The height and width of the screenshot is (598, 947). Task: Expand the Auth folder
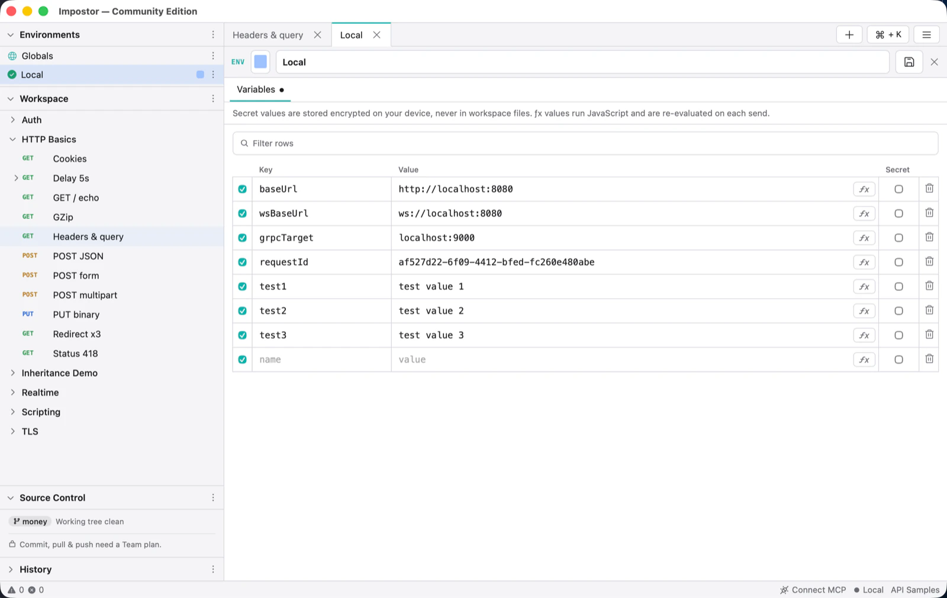pos(13,120)
